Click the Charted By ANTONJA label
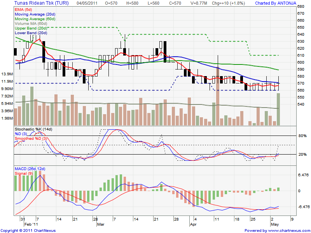 coord(276,3)
